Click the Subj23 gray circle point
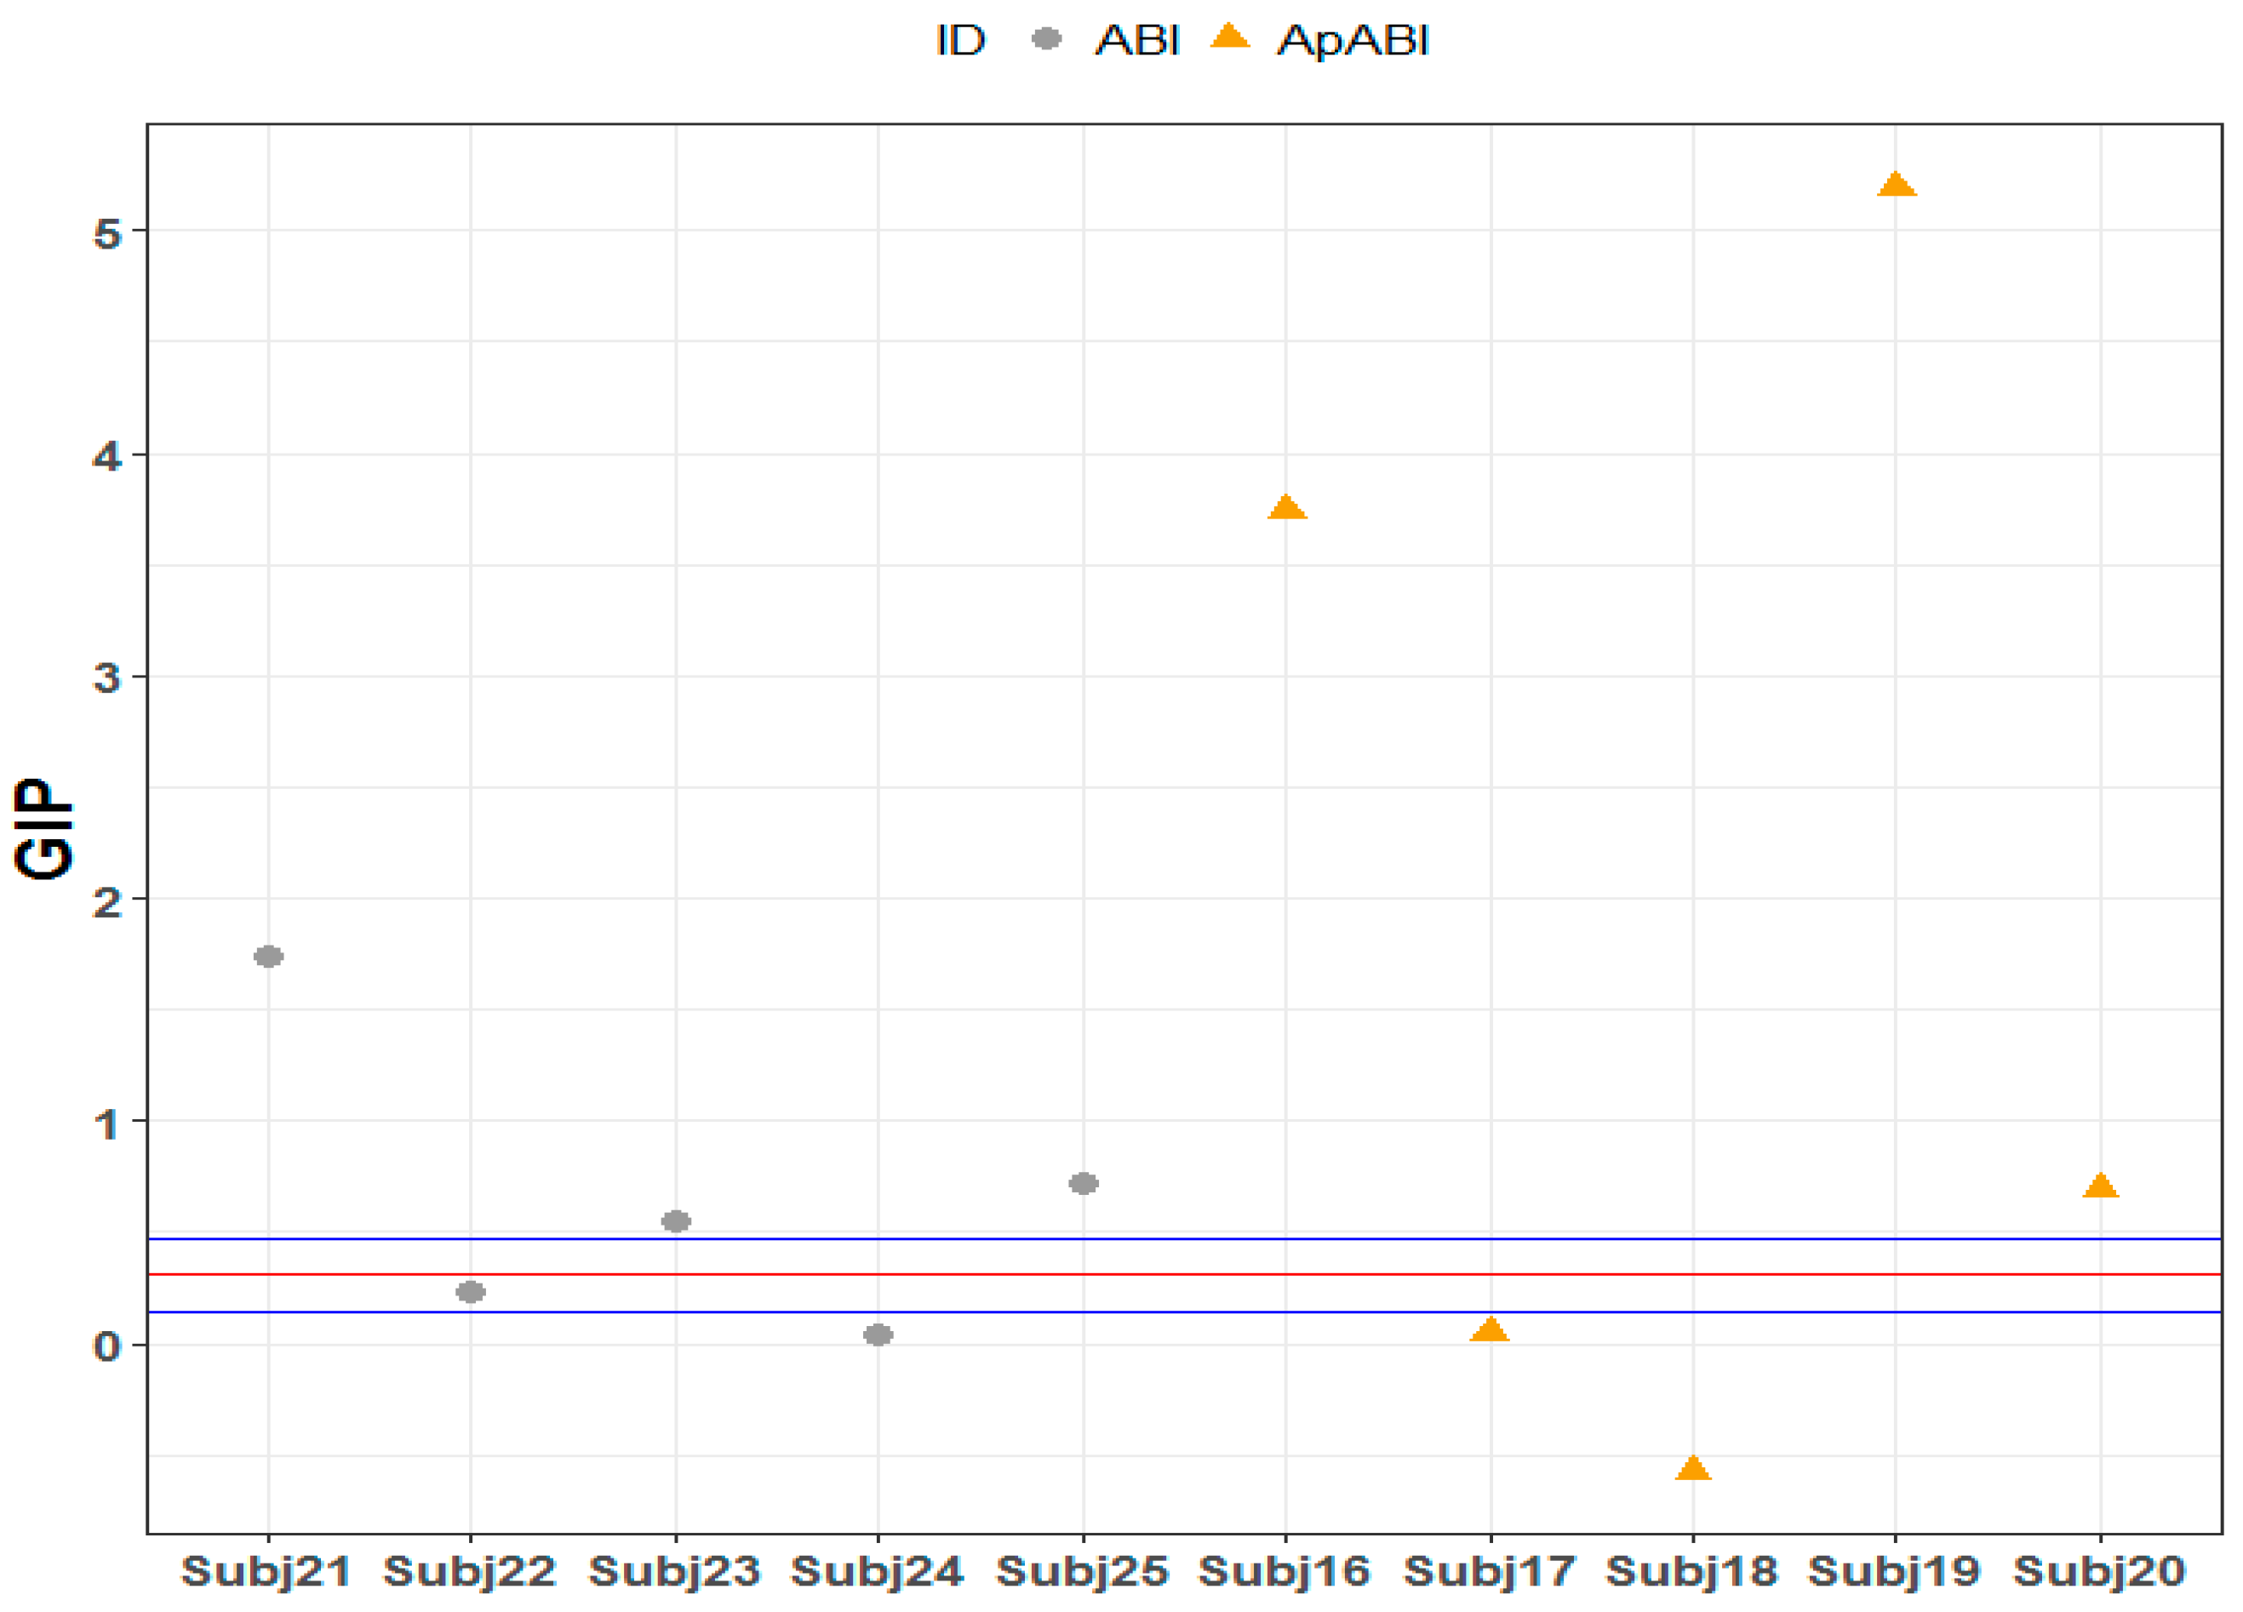 tap(676, 1221)
